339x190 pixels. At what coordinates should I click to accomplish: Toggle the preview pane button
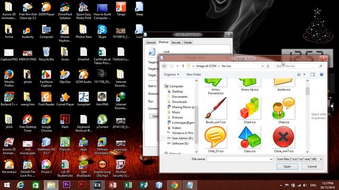tap(313, 74)
